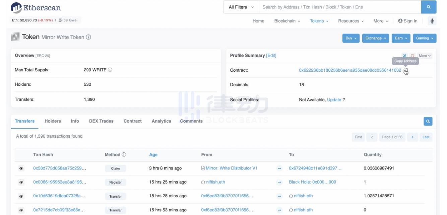
Task: Click the arrow icon in the 15 hrs 53 mins row
Action: coord(279,210)
